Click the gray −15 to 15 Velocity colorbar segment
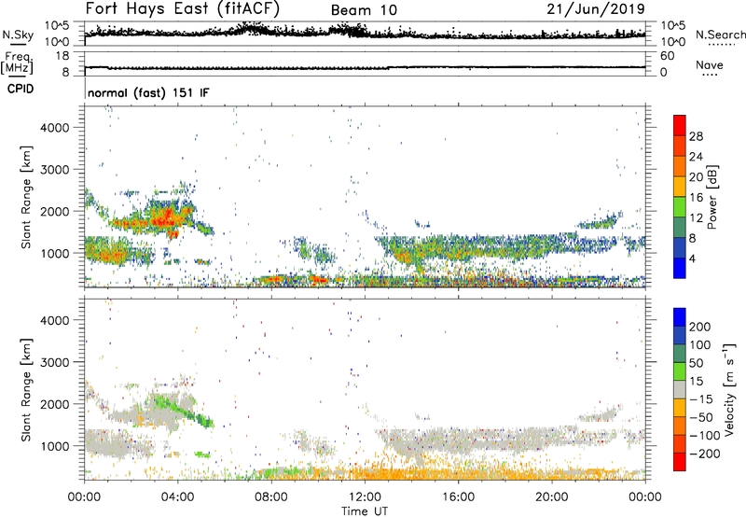The height and width of the screenshot is (517, 746). tap(680, 389)
